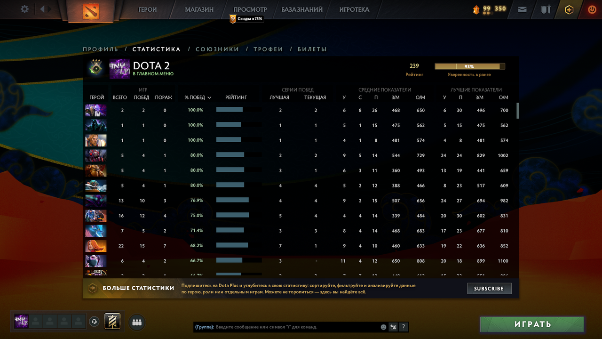Image resolution: width=602 pixels, height=339 pixels.
Task: Sort table by ПОБЕД column header
Action: (x=142, y=97)
